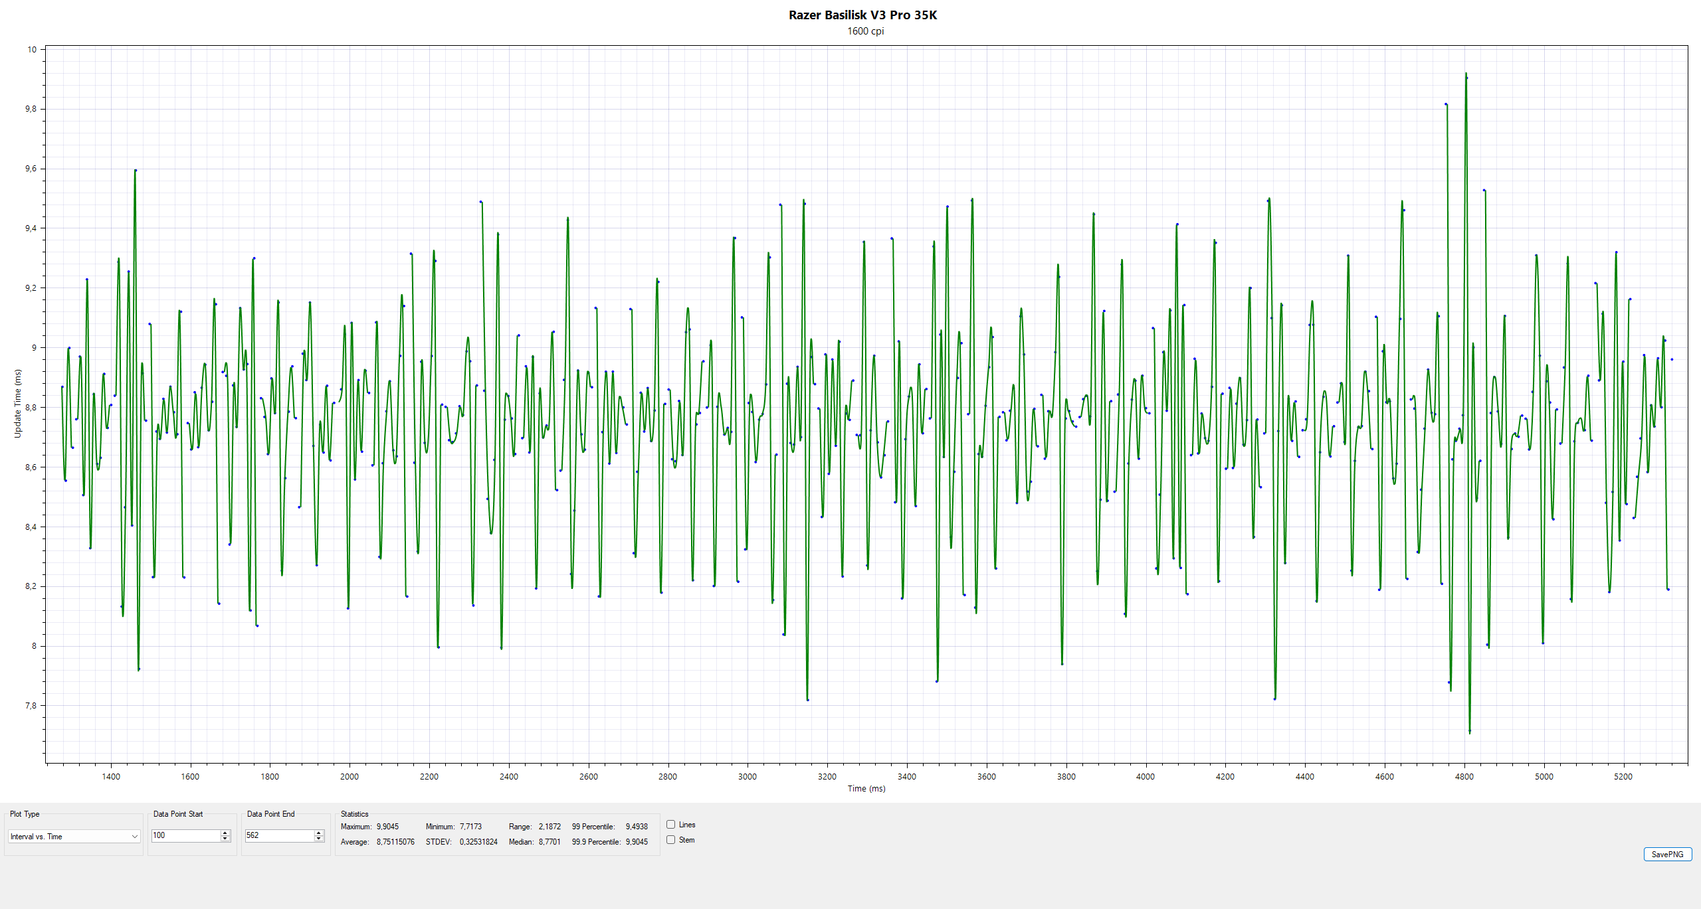The image size is (1701, 909).
Task: Open the Plot Type dropdown
Action: (73, 837)
